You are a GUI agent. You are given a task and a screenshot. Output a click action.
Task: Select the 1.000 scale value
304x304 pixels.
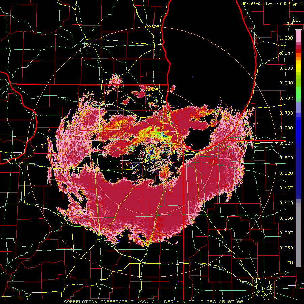coord(286,38)
